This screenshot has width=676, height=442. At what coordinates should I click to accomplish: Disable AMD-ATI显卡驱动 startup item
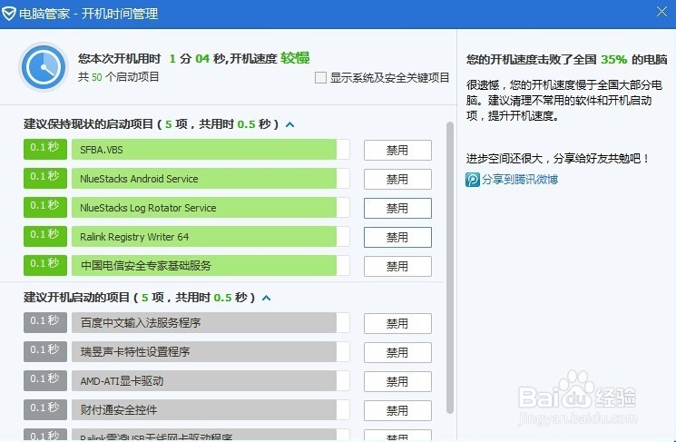[397, 381]
